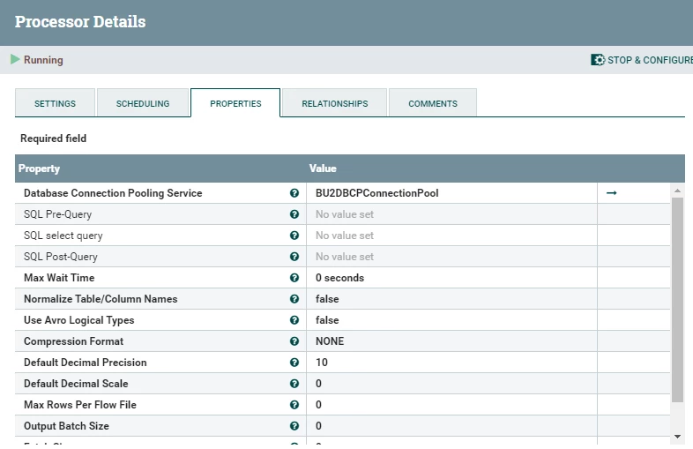Screen dimensions: 693x449
Task: Click help icon for Default Decimal Precision
Action: [x=294, y=363]
